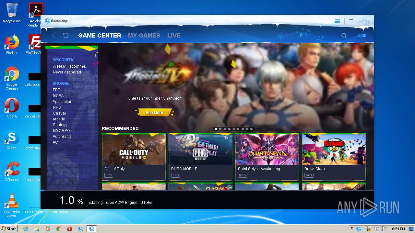
Task: Click the clock in the taskbar
Action: 398,229
